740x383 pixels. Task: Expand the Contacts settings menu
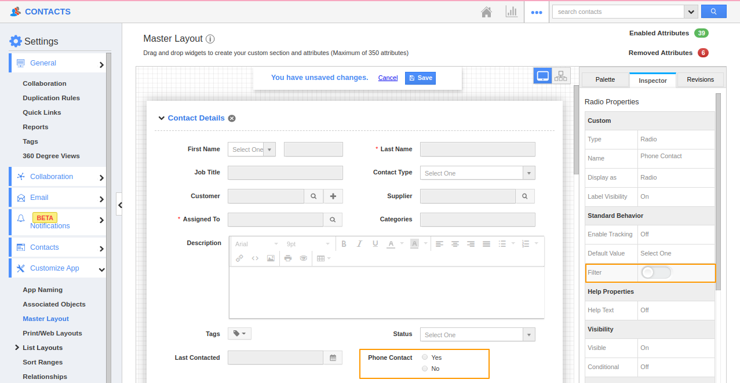pos(57,247)
